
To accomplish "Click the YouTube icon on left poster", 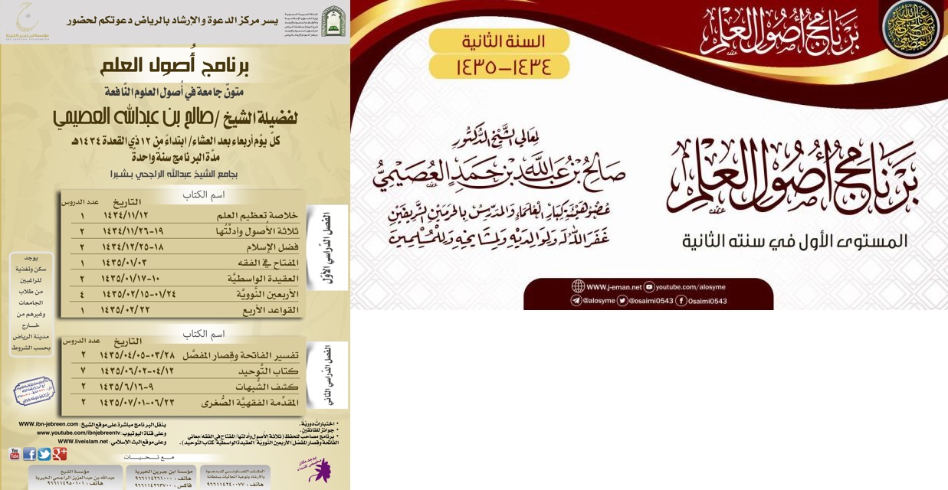I will [x=14, y=454].
